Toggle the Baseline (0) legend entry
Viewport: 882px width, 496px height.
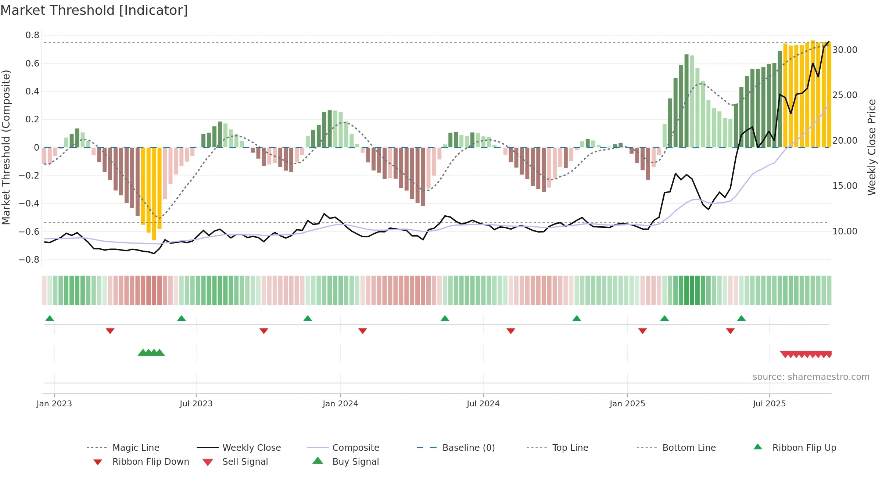[x=456, y=448]
